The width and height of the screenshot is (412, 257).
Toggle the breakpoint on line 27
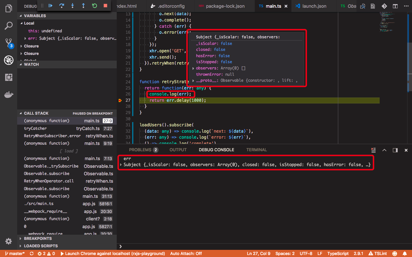pyautogui.click(x=120, y=100)
